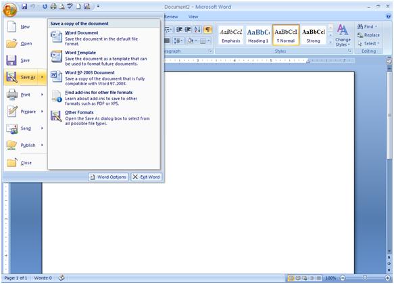Click the Quick Print icon in Quick Access Toolbar
This screenshot has width=394, height=284.
(53, 7)
